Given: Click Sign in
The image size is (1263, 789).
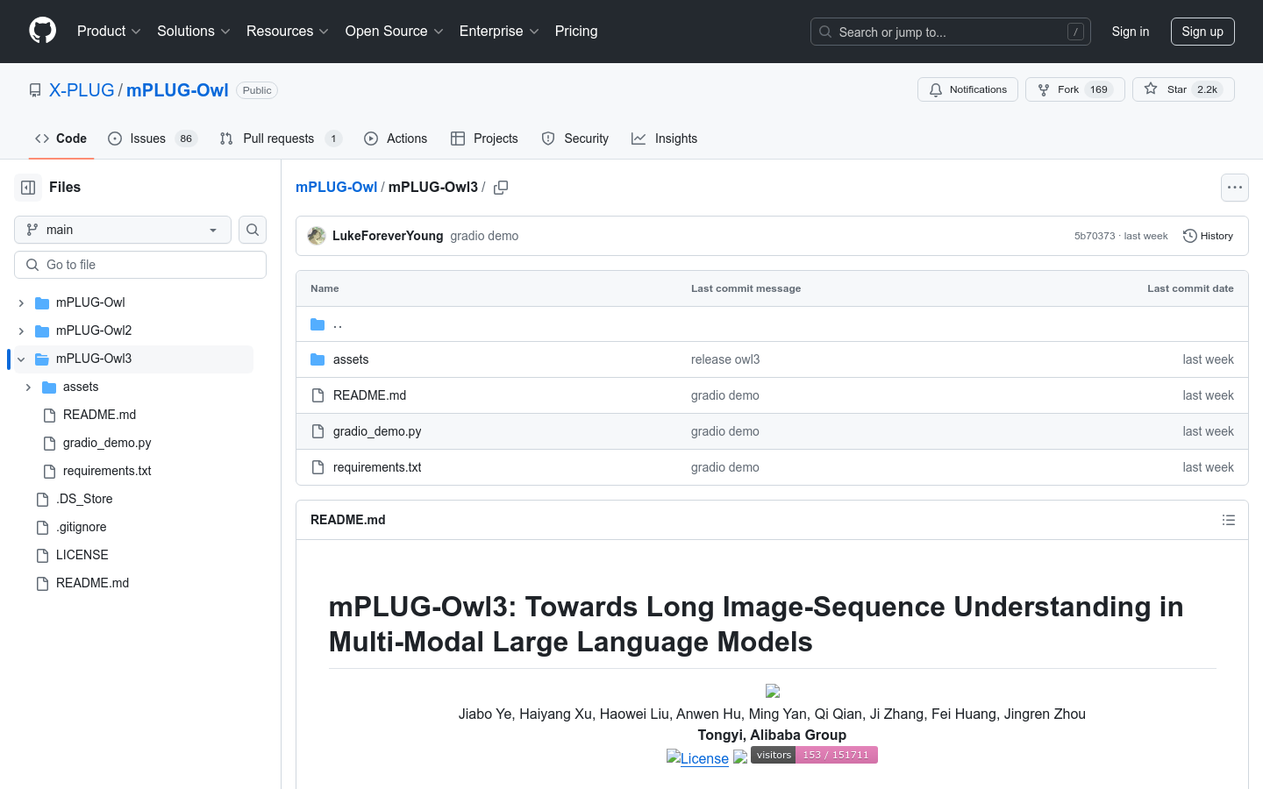Looking at the screenshot, I should 1130,32.
